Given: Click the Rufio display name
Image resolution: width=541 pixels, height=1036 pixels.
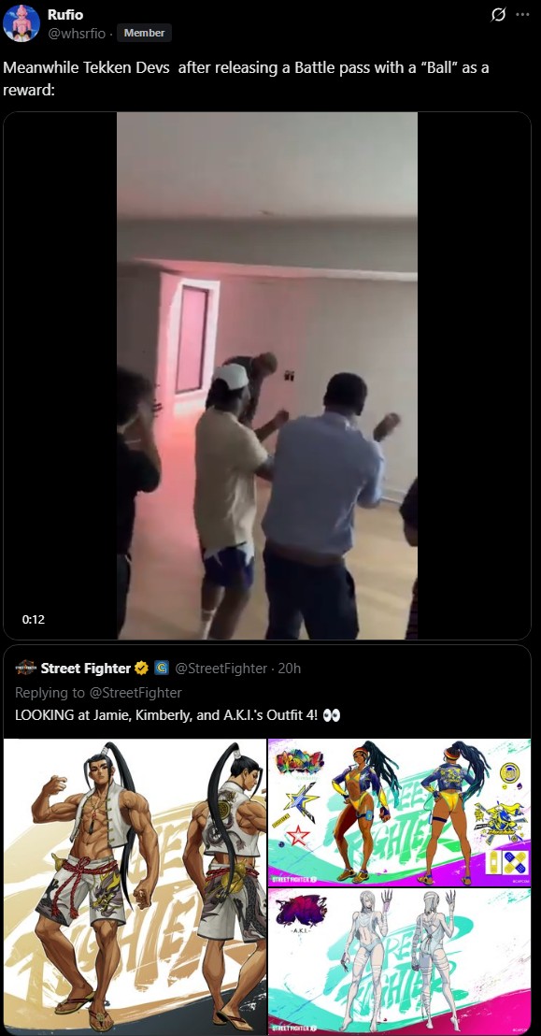Looking at the screenshot, I should pyautogui.click(x=65, y=14).
